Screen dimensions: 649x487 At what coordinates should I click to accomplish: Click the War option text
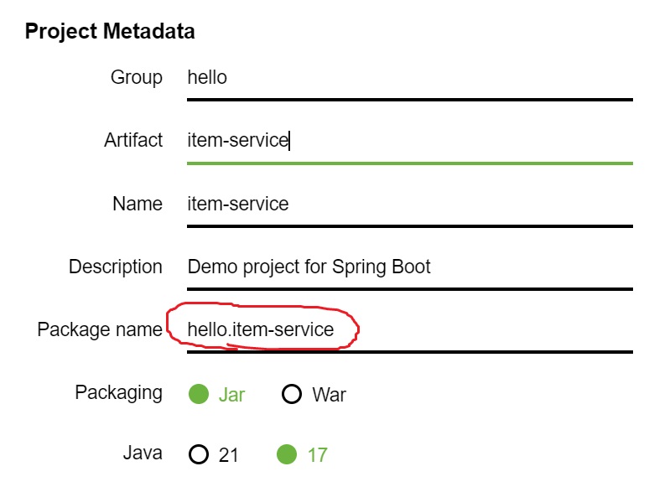tap(329, 395)
